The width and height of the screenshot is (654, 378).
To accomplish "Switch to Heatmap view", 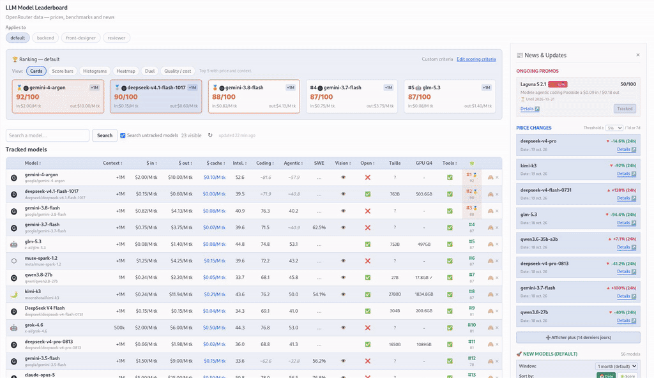I will (x=126, y=71).
